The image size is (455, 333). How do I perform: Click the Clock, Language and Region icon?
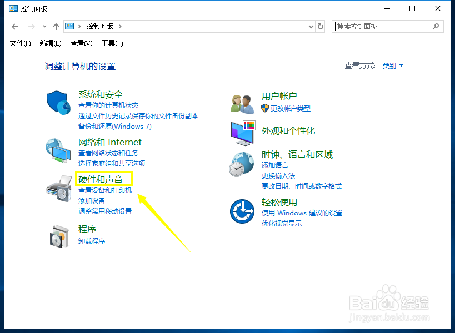click(x=242, y=164)
